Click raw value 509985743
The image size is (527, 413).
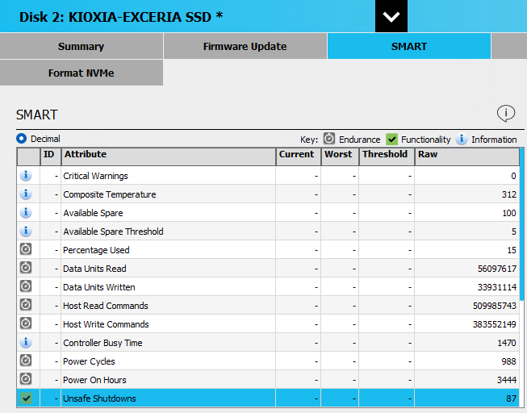point(495,306)
